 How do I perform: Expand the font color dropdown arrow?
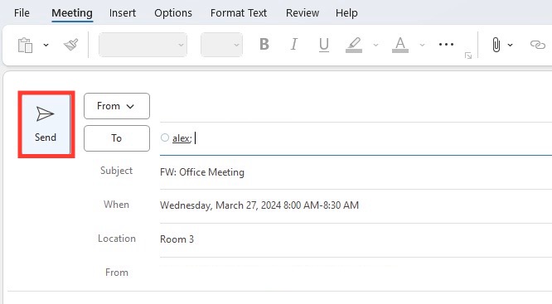[x=422, y=45]
